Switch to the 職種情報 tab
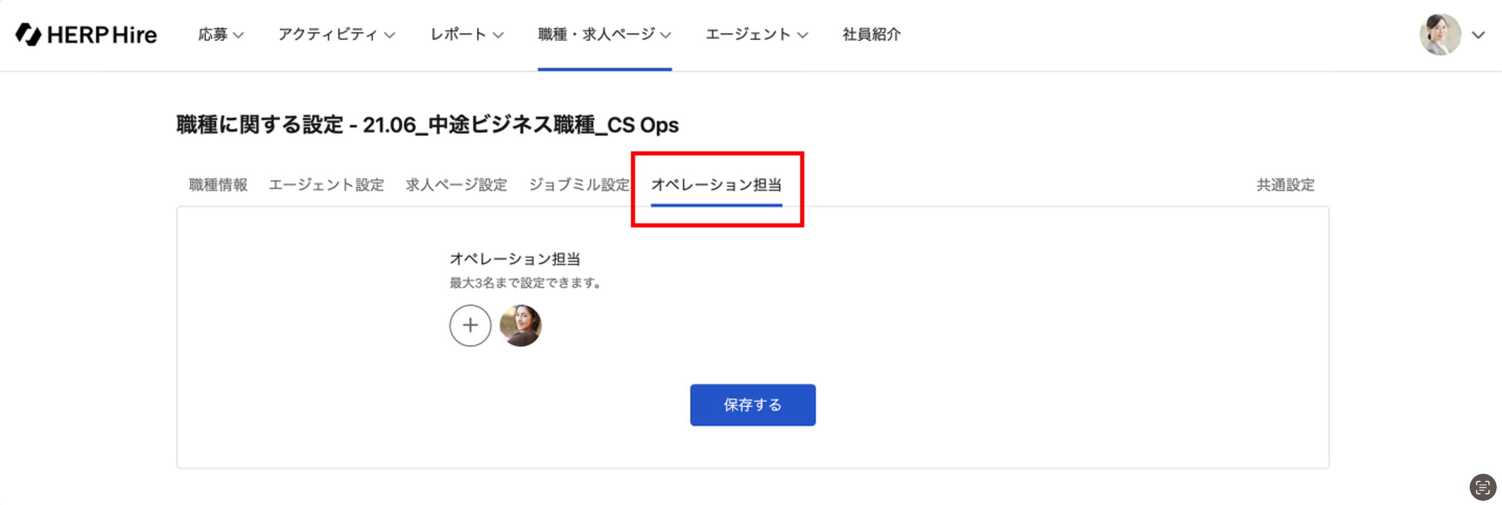The width and height of the screenshot is (1502, 505). tap(218, 185)
